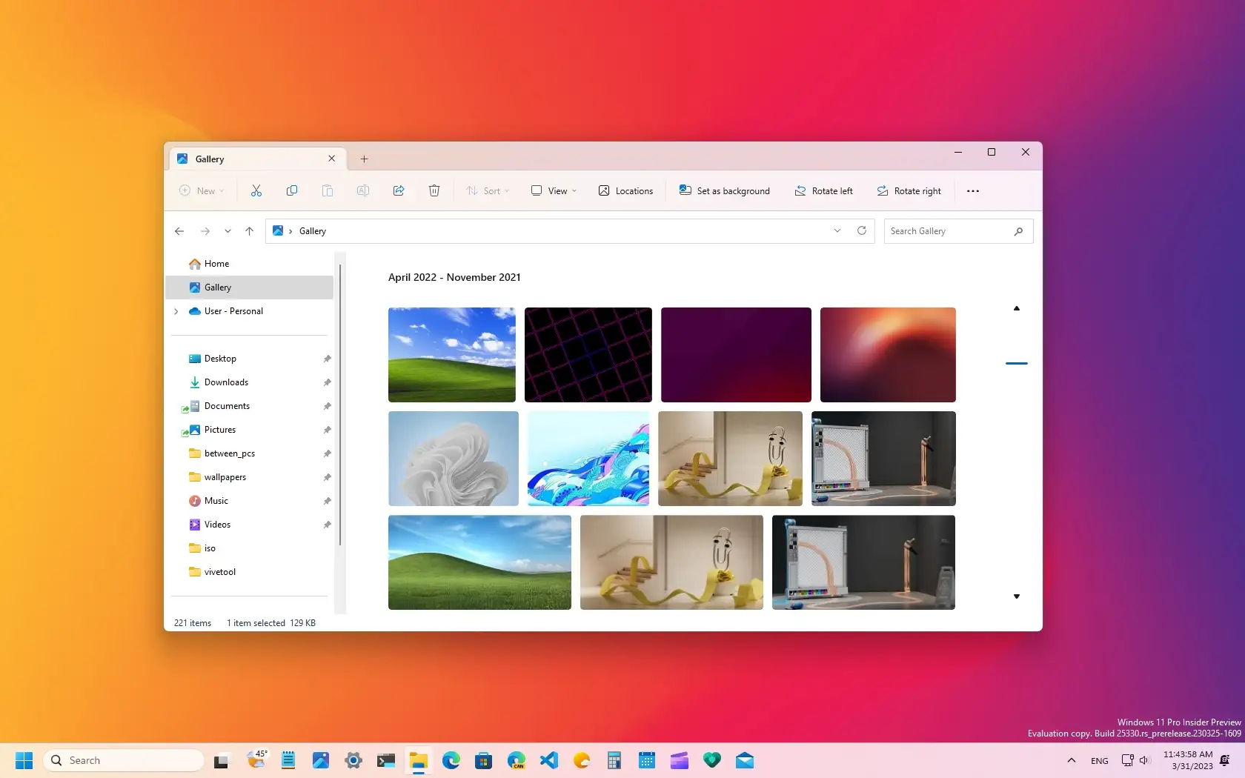Select the Windows XP Bliss thumbnail

[x=452, y=355]
